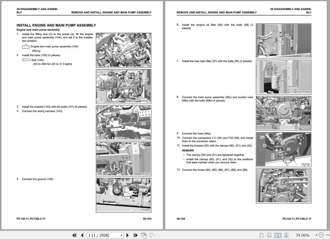Select two pages continuous layout
This screenshot has height=239, width=330.
click(x=286, y=235)
